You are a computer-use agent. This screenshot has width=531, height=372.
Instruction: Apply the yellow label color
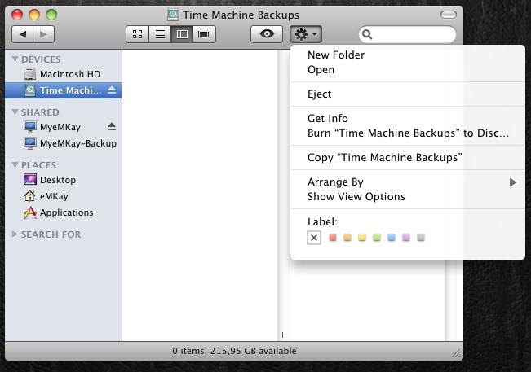coord(362,238)
